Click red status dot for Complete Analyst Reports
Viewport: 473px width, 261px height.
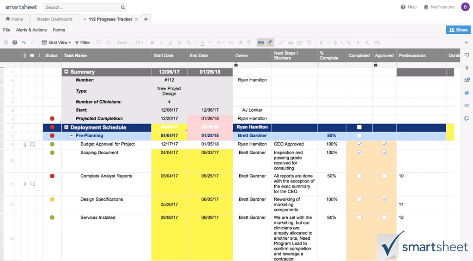tap(52, 176)
